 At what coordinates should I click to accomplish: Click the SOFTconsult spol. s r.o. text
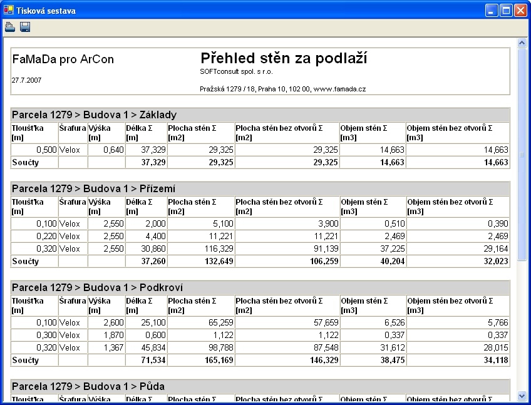coord(236,72)
